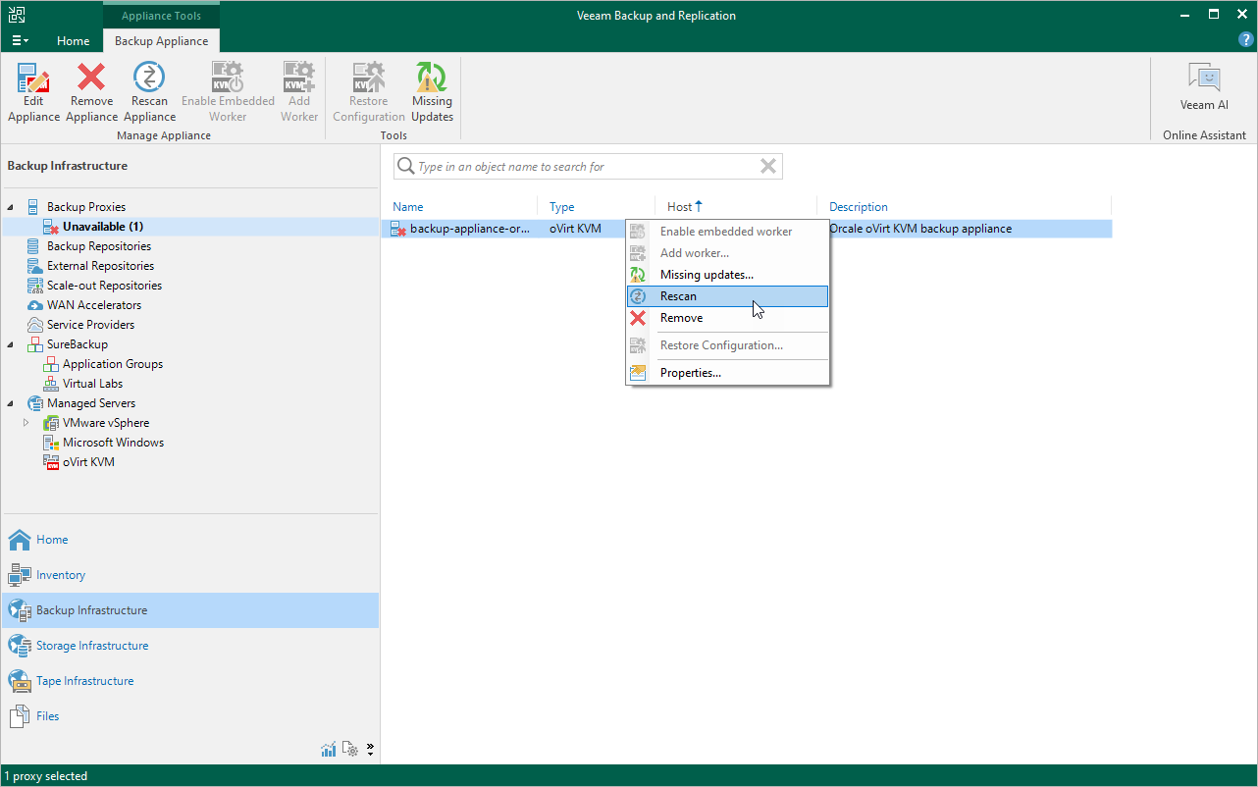Viewport: 1258px width, 787px height.
Task: Choose Add worker... from context menu
Action: [x=727, y=253]
